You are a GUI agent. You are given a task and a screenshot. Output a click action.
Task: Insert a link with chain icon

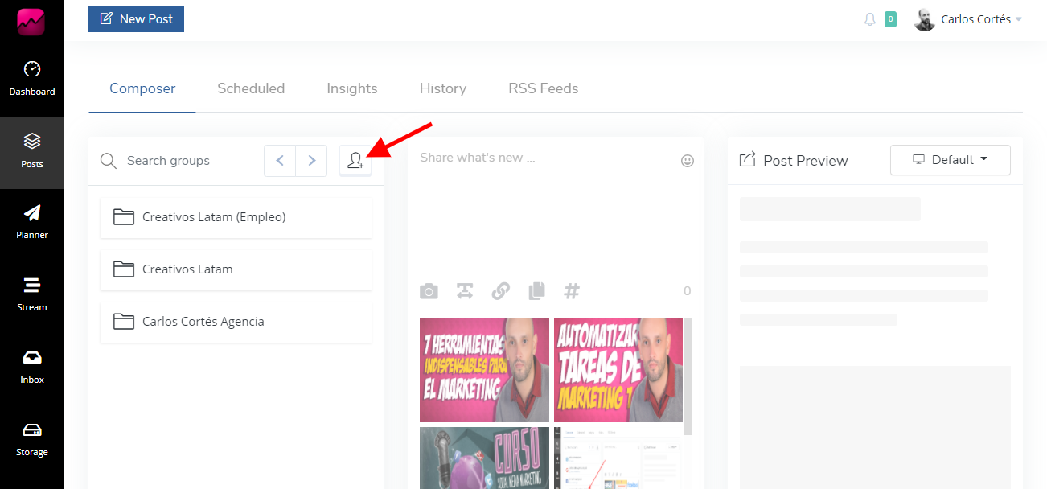click(501, 291)
